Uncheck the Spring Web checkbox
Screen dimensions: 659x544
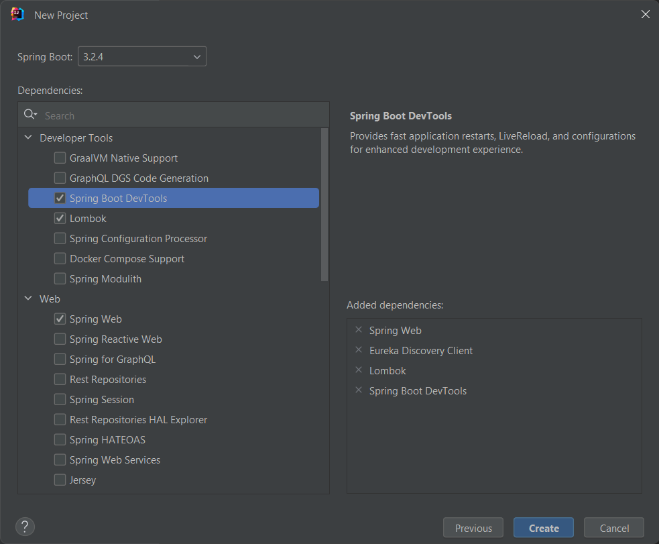pos(60,319)
